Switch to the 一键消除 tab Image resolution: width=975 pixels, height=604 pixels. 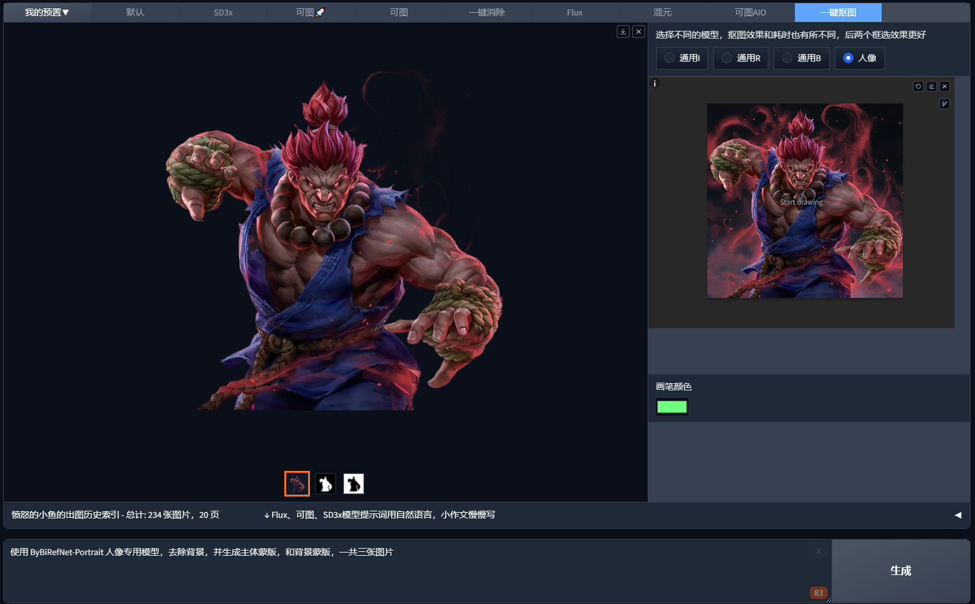(x=487, y=12)
